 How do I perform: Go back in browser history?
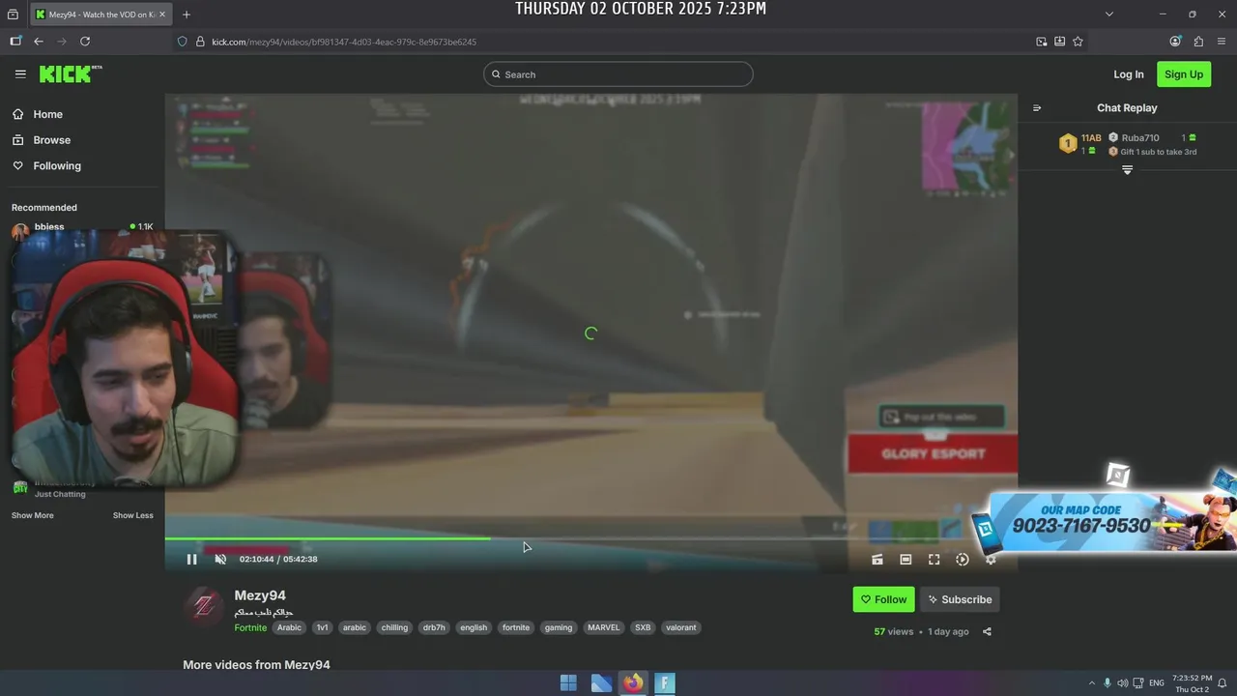tap(39, 42)
